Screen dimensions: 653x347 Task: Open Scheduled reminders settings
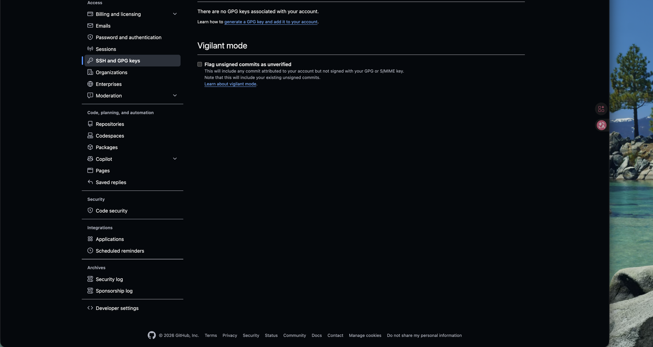pos(132,251)
